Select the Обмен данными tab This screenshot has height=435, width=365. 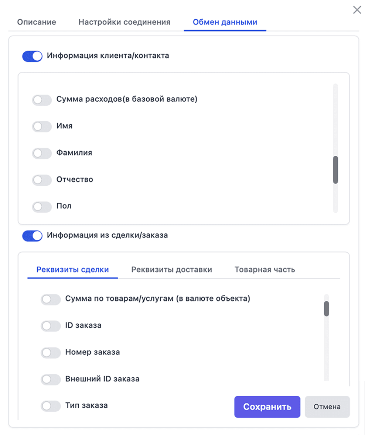click(225, 22)
